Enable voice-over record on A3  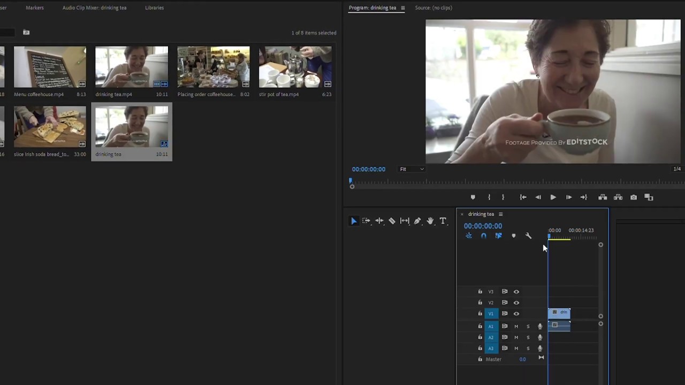(x=540, y=348)
